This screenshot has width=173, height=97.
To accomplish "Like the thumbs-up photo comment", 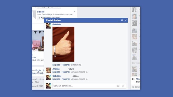I will [56, 65].
